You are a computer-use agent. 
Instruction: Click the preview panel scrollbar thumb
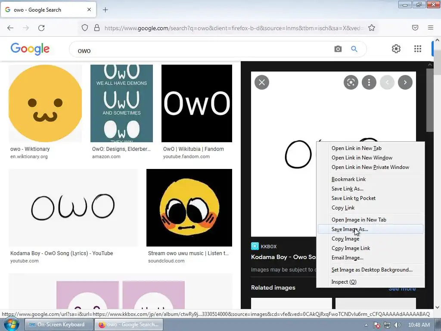(x=430, y=100)
